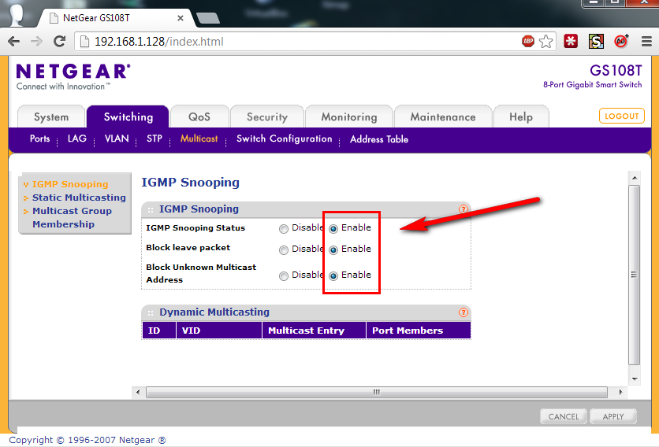The width and height of the screenshot is (659, 447).
Task: Open the QoS tab
Action: [x=199, y=116]
